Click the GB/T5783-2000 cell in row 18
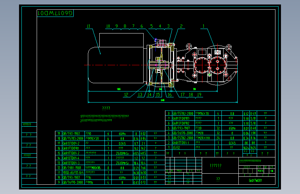Image resolution: width=300 pixels, height=194 pixels. 73,138
